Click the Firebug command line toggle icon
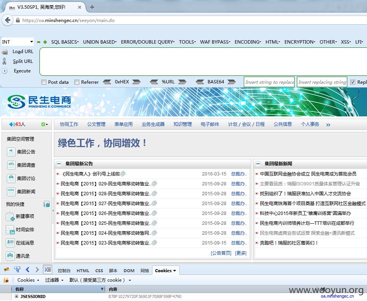The height and width of the screenshot is (301, 367). coord(47,270)
